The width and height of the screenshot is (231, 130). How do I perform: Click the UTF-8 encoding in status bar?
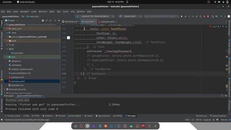click(199, 120)
